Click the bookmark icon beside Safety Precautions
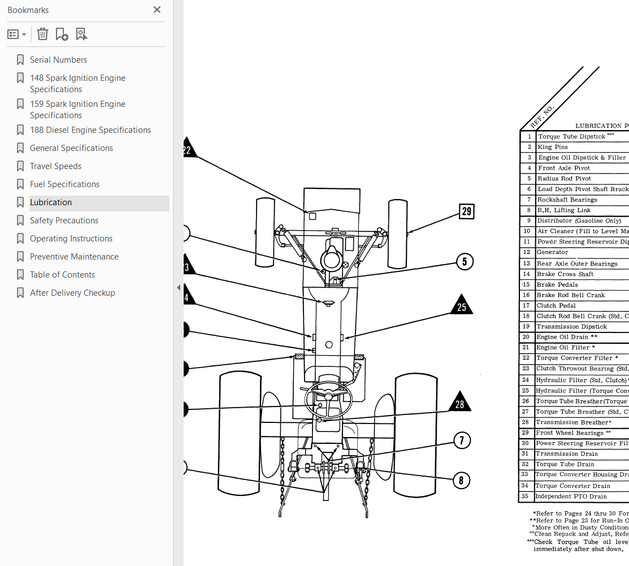The height and width of the screenshot is (566, 629). tap(20, 221)
